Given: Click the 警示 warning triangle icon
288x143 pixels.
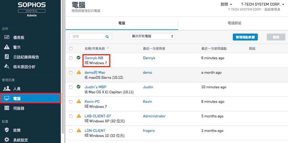Looking at the screenshot, I should coord(7,47).
